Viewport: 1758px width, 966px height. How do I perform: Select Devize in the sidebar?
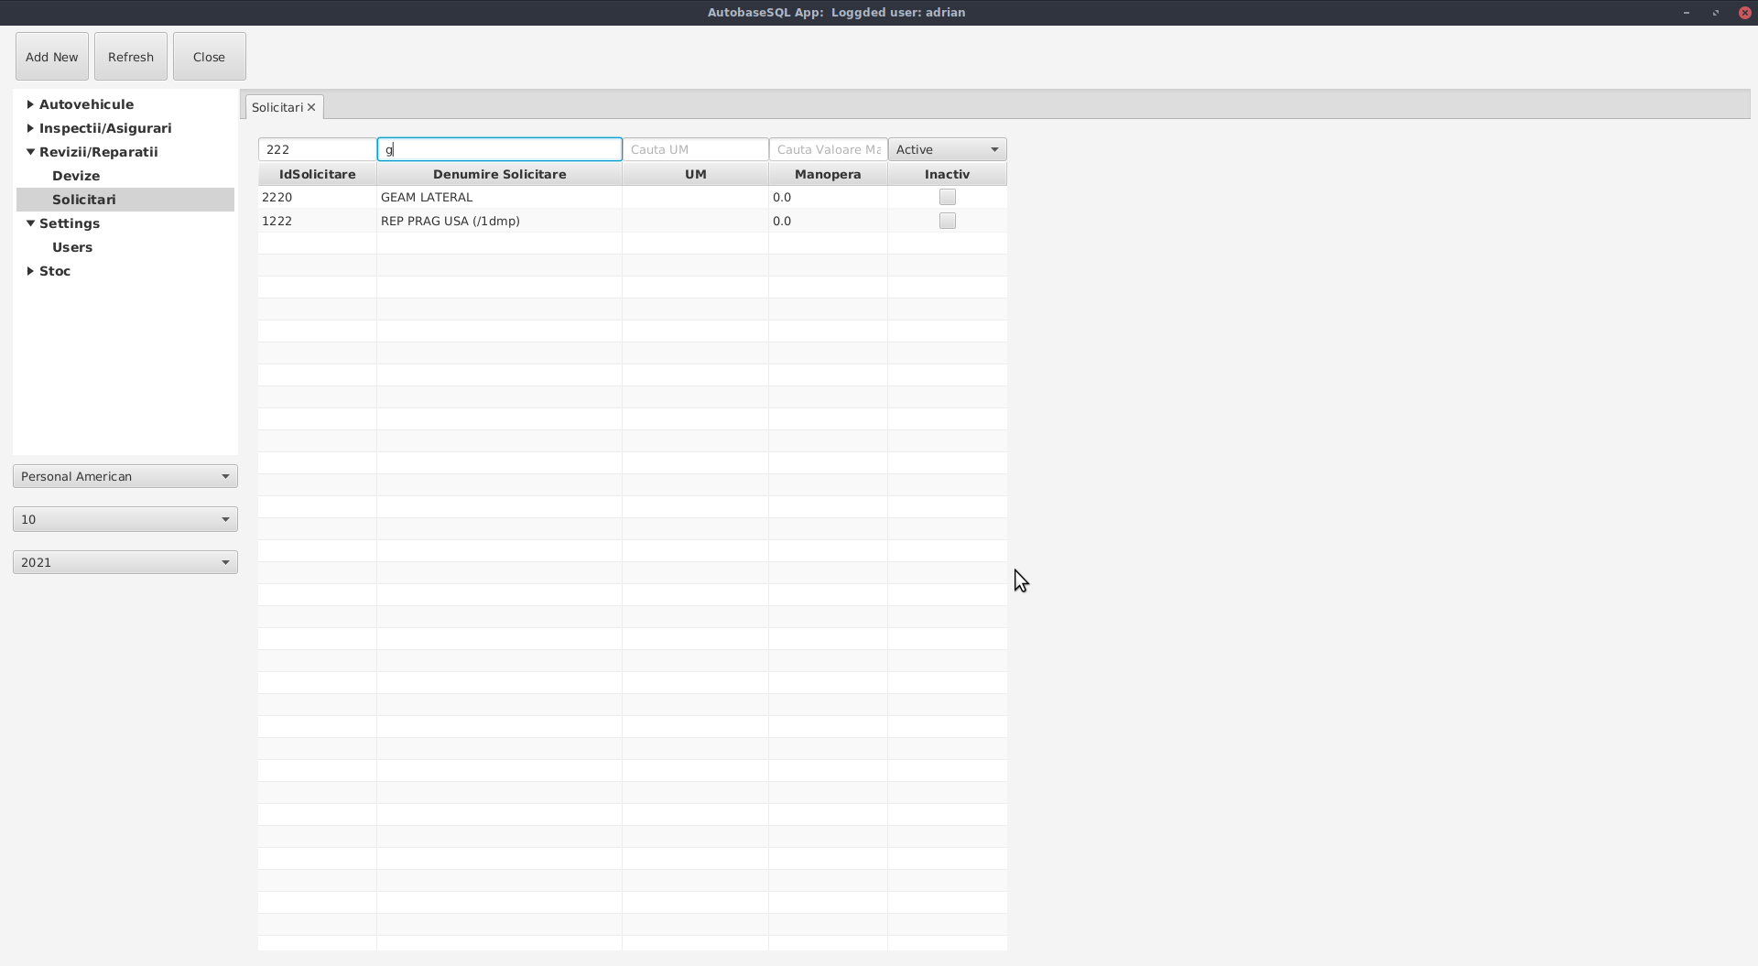click(76, 175)
